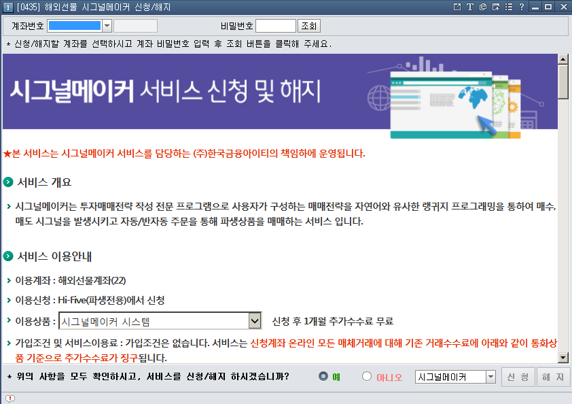The width and height of the screenshot is (572, 404).
Task: Click the green bullet icon beside 서비스 개요
Action: (x=8, y=182)
